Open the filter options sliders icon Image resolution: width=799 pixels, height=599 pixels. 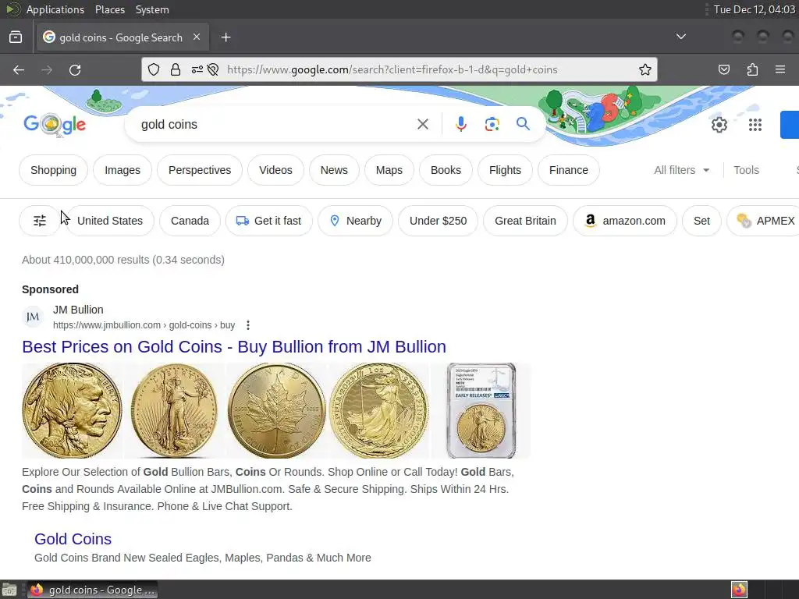[40, 221]
